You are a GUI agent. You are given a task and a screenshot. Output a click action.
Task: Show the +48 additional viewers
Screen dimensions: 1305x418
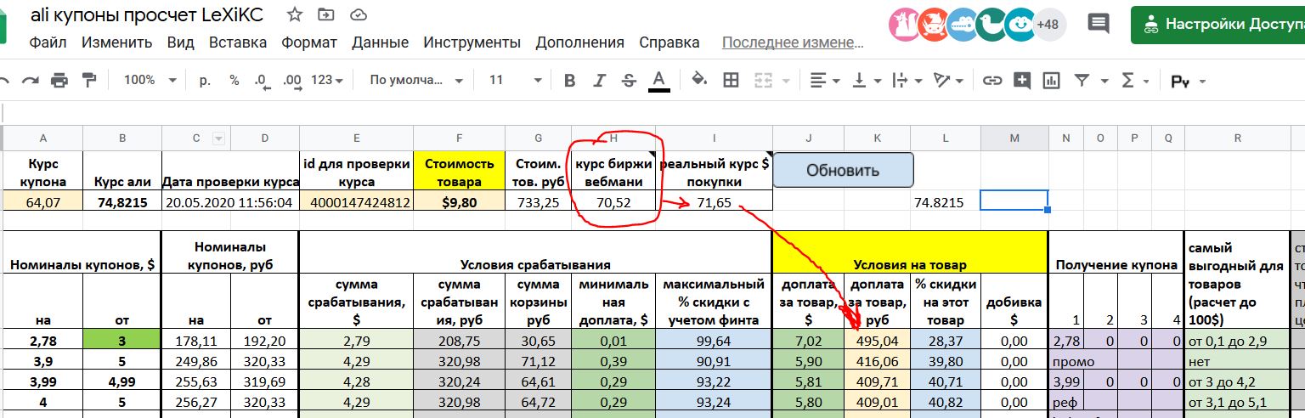(x=1048, y=25)
